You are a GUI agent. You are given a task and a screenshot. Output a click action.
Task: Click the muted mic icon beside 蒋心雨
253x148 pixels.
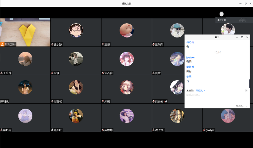[x=2, y=130]
